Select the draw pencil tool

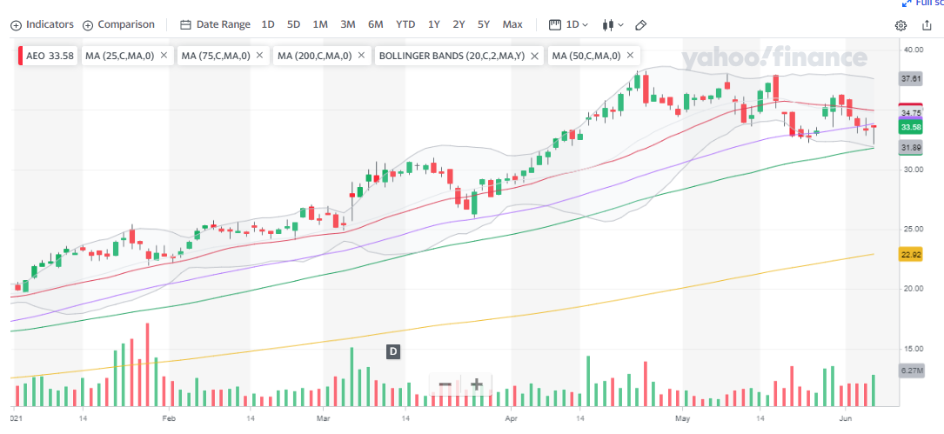641,24
